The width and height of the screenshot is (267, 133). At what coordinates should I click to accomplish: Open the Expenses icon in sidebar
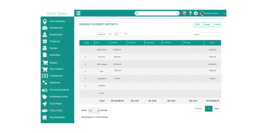point(45,83)
